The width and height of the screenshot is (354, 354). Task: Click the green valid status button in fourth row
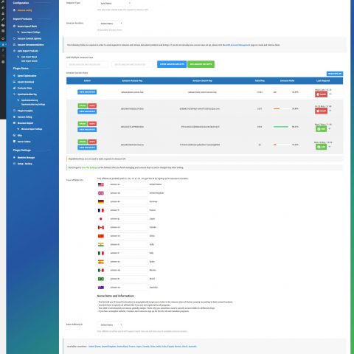[x=322, y=147]
